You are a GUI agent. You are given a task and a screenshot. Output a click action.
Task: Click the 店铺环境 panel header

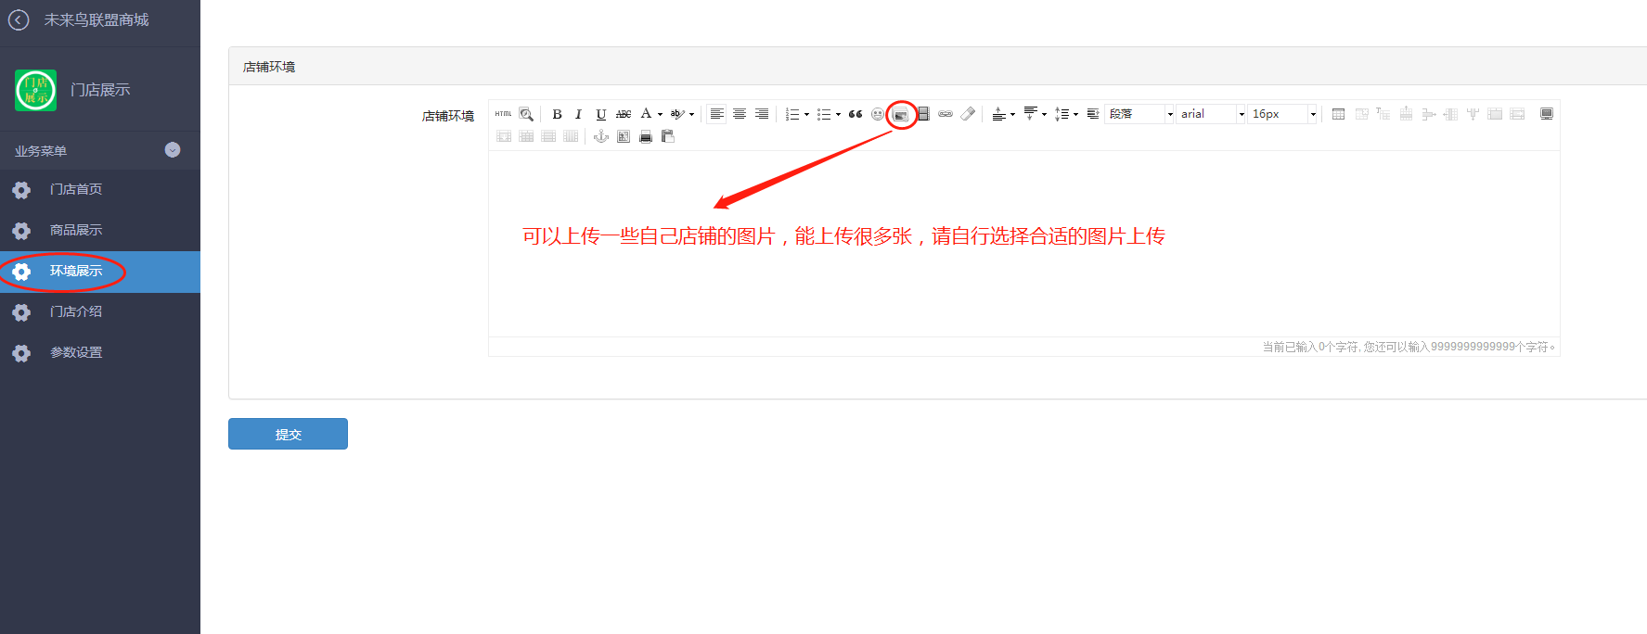point(937,67)
